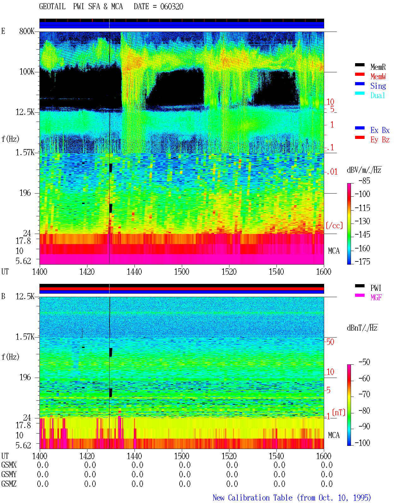Image resolution: width=404 pixels, height=503 pixels.
Task: Click the "dBnT/√Hz" unit label
Action: pos(362,328)
